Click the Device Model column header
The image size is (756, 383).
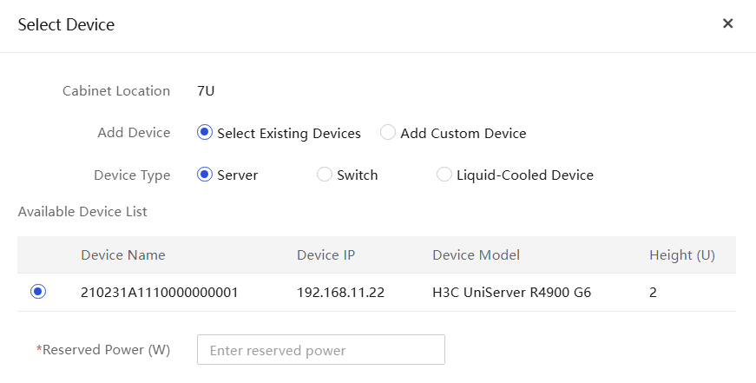pos(476,254)
